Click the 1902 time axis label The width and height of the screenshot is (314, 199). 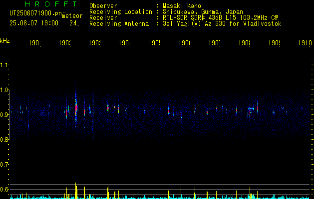pos(65,43)
